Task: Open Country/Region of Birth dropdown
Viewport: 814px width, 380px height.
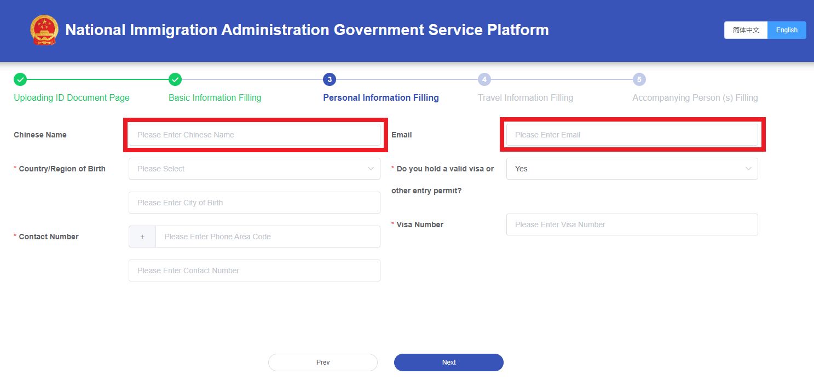Action: coord(254,169)
